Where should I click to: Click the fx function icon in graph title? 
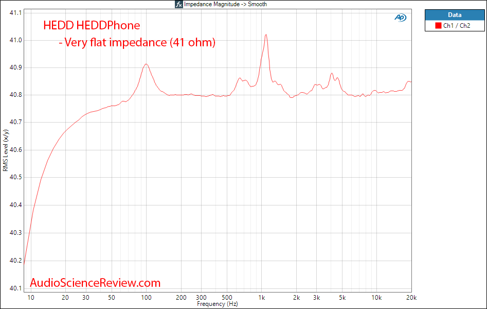(x=178, y=4)
